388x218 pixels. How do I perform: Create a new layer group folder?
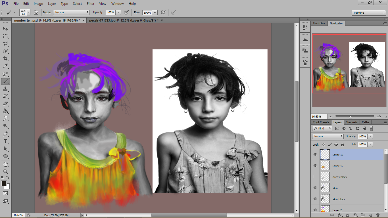pyautogui.click(x=362, y=215)
